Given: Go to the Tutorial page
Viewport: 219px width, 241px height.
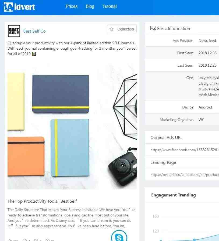Looking at the screenshot, I should point(109,6).
